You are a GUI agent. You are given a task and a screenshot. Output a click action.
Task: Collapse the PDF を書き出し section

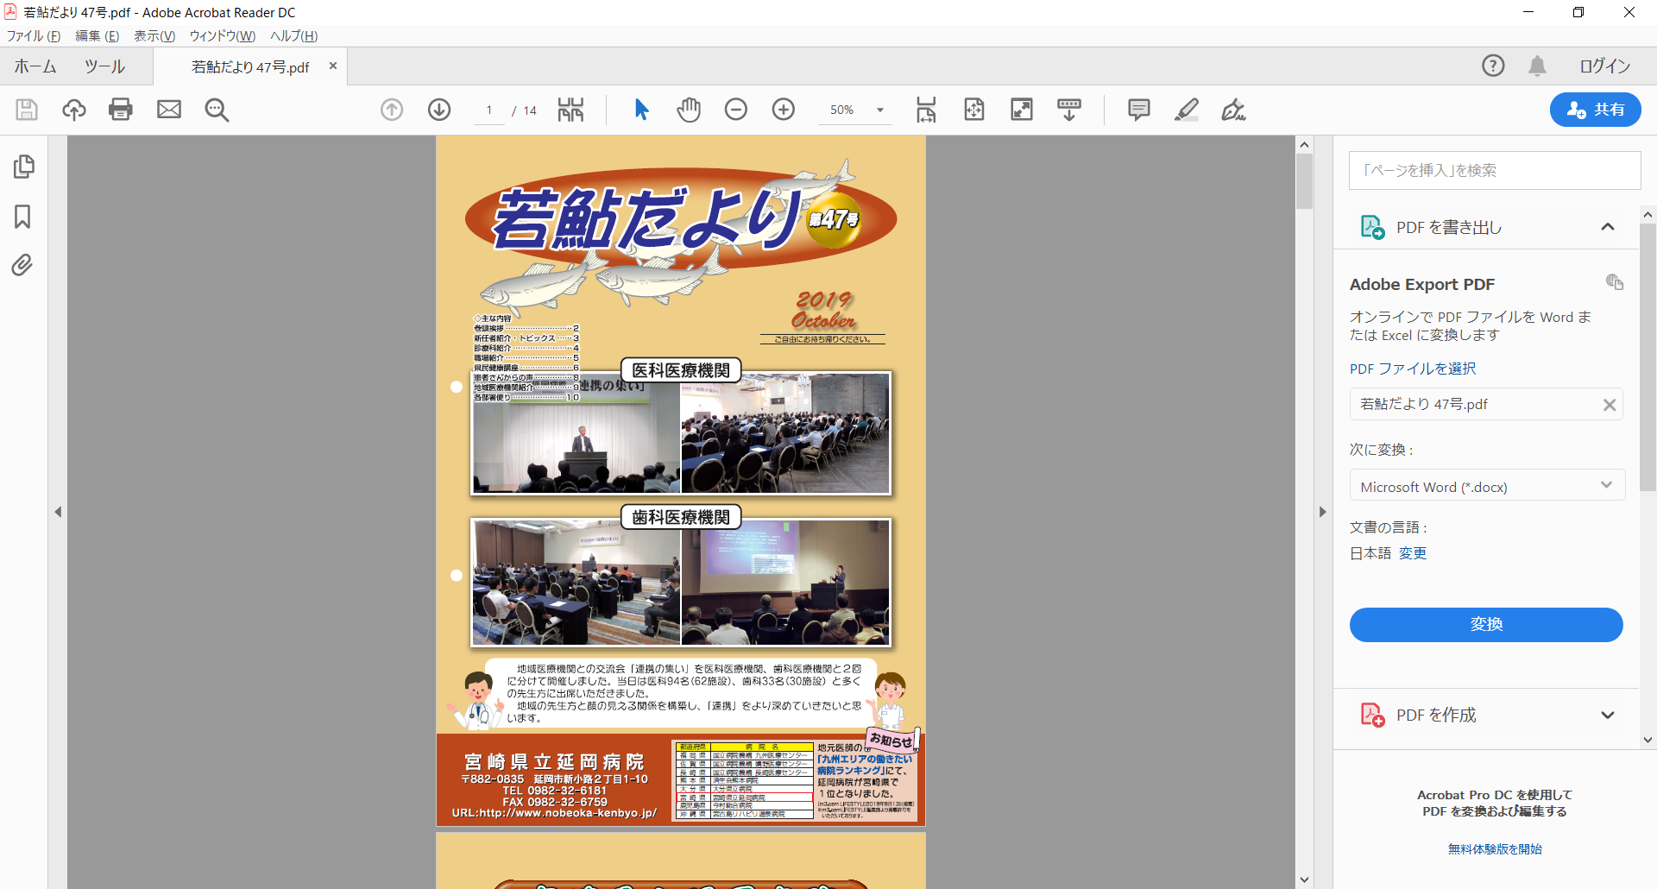tap(1607, 227)
